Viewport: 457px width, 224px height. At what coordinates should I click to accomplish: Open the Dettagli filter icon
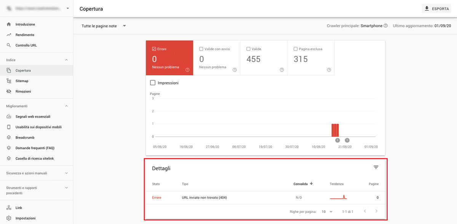point(376,167)
